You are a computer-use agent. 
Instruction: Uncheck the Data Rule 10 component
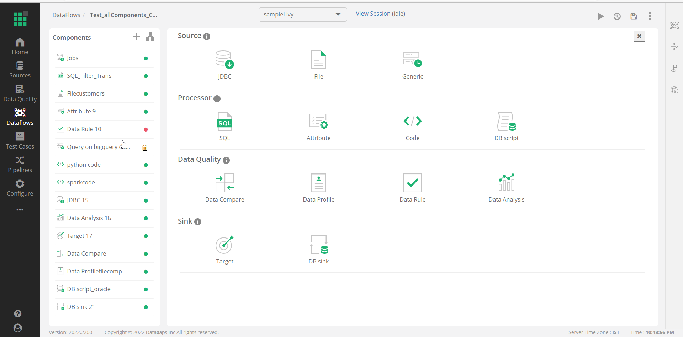tap(60, 129)
